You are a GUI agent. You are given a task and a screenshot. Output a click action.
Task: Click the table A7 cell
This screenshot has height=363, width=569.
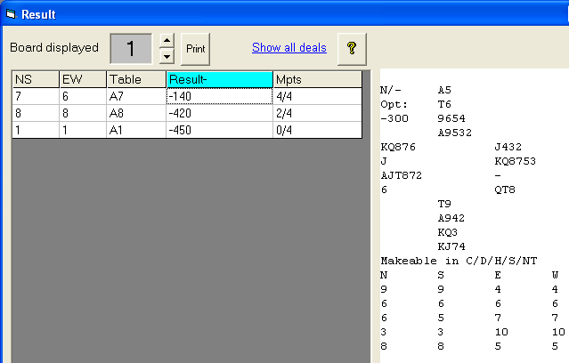coord(136,96)
